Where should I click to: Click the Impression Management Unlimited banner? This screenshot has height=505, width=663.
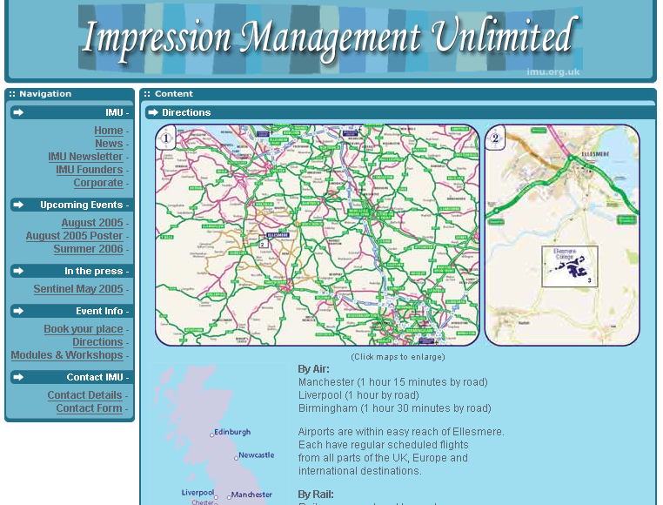pyautogui.click(x=330, y=39)
